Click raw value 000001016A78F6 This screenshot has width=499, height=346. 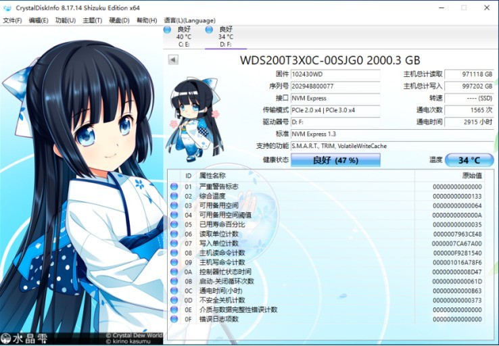[x=457, y=263]
